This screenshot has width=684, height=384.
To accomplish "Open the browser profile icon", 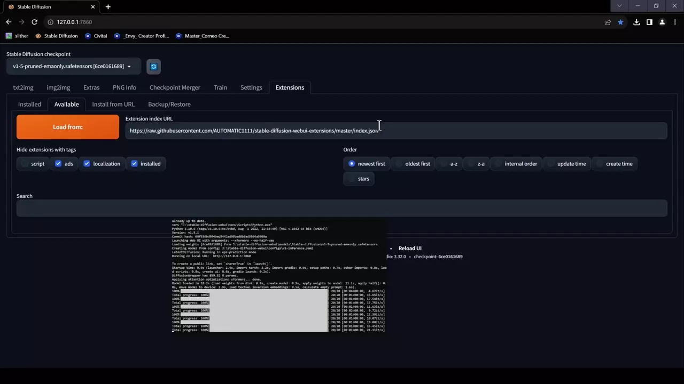I will click(662, 22).
